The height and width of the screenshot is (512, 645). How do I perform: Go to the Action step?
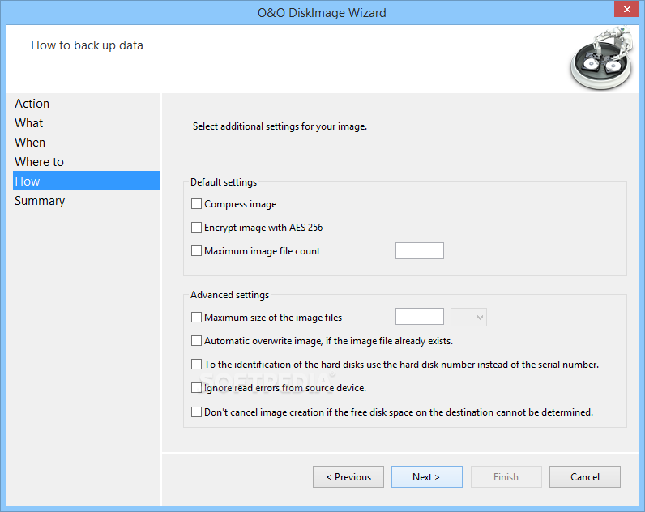[87, 104]
